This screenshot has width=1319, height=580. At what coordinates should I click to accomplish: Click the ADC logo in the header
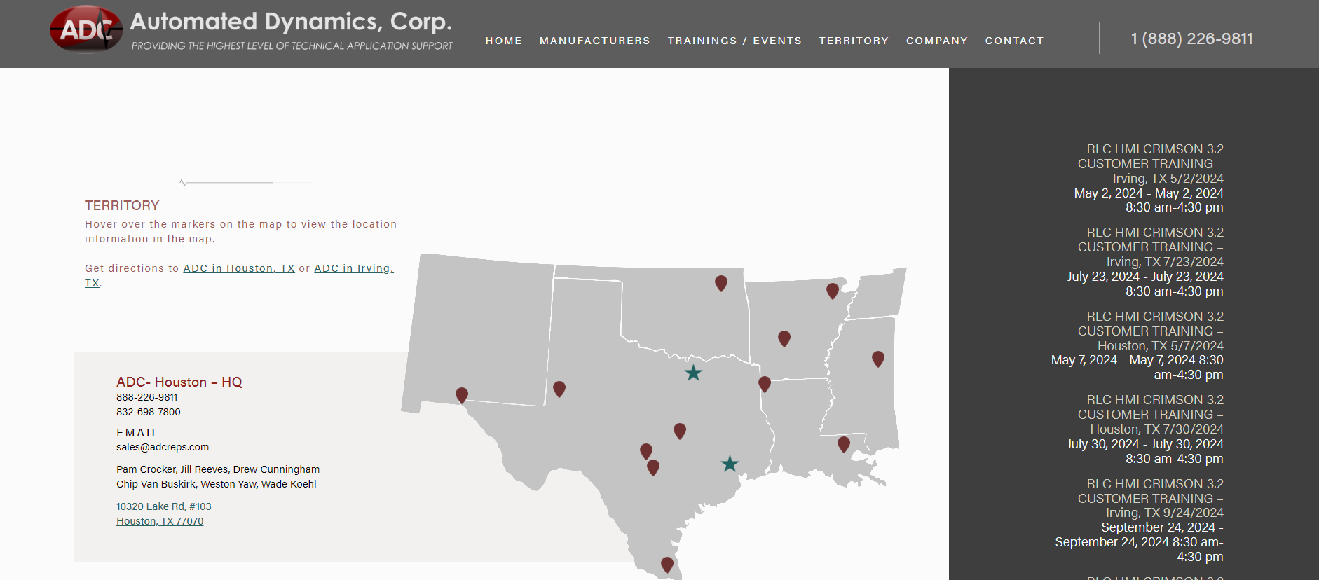tap(86, 29)
